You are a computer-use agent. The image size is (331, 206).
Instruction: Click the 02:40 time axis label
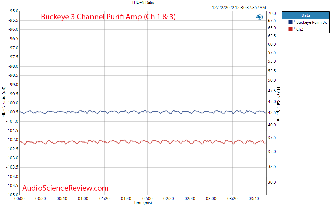[190, 199]
